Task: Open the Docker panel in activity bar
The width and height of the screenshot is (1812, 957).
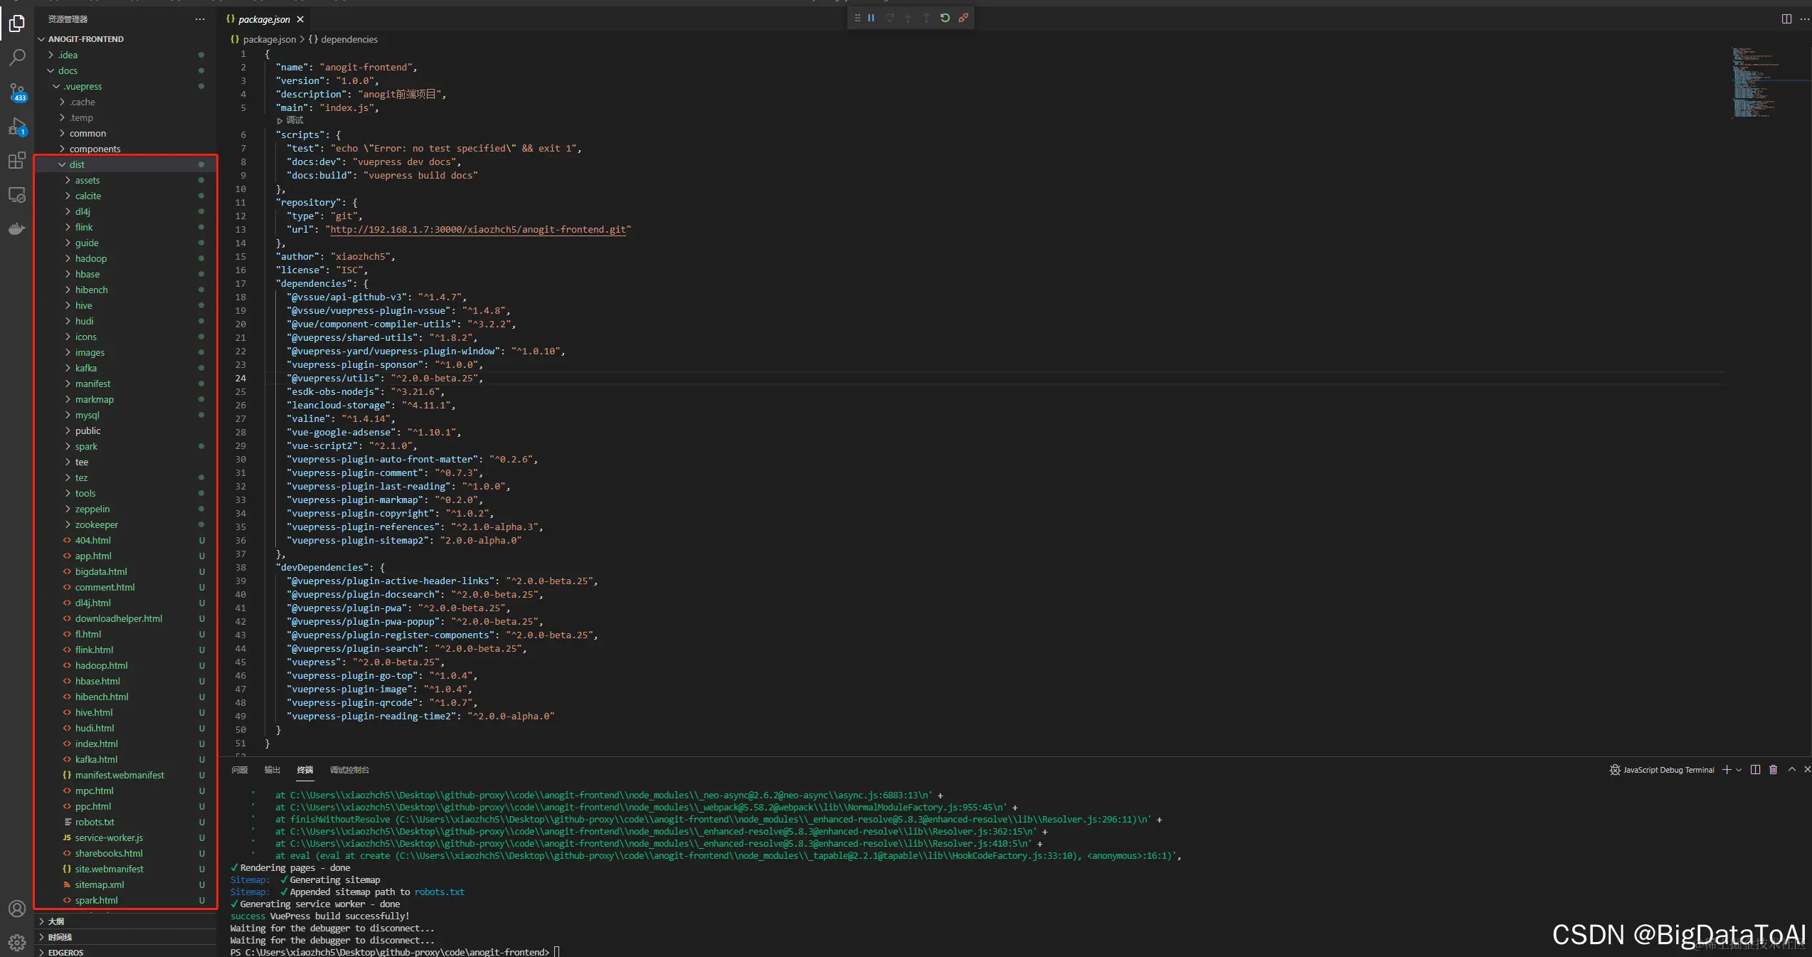Action: (17, 229)
